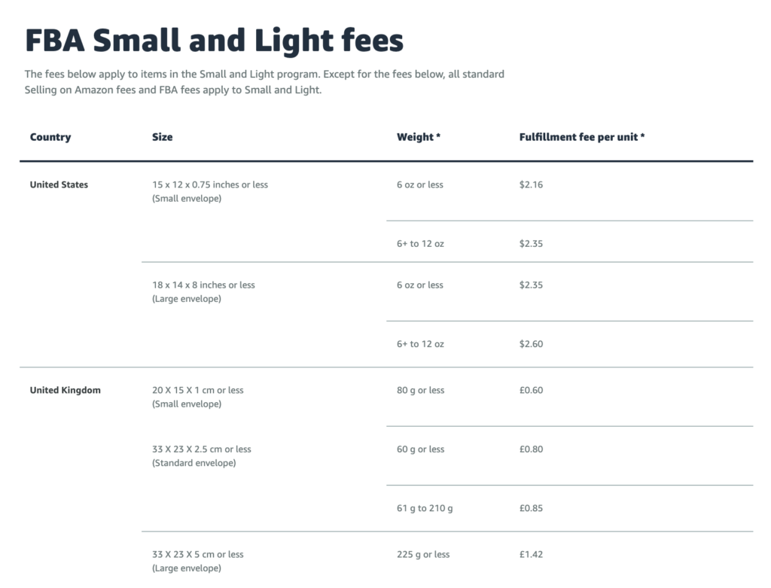
Task: Select the United States country cell
Action: pos(59,184)
